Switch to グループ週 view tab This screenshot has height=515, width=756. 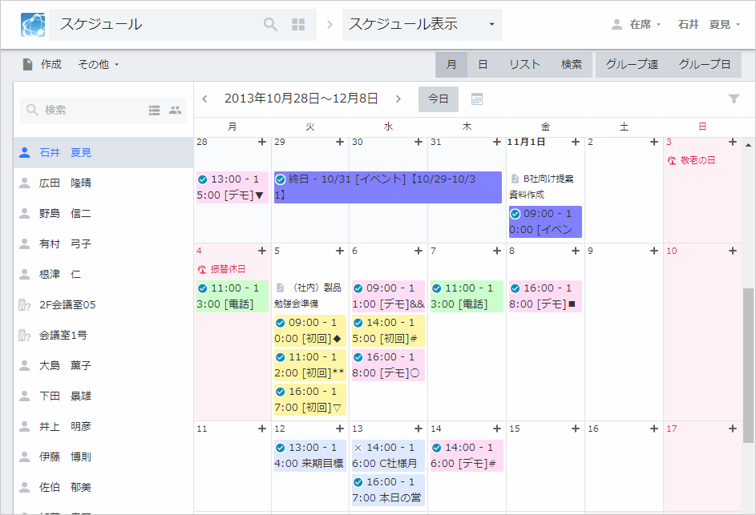coord(632,64)
